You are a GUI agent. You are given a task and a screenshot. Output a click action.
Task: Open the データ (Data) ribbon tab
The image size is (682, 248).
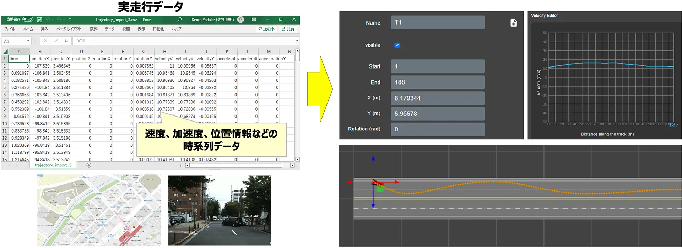point(109,29)
